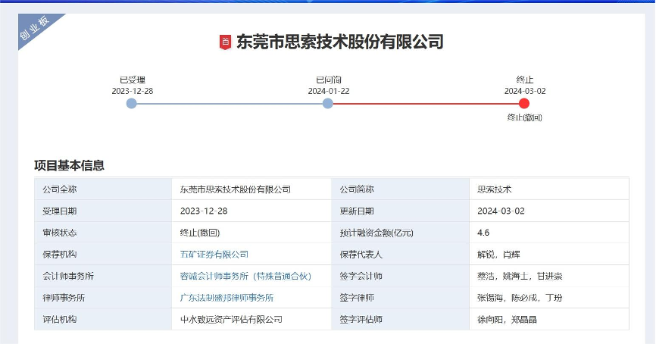Image resolution: width=656 pixels, height=344 pixels.
Task: Click the 公司全称 table label
Action: [x=59, y=189]
